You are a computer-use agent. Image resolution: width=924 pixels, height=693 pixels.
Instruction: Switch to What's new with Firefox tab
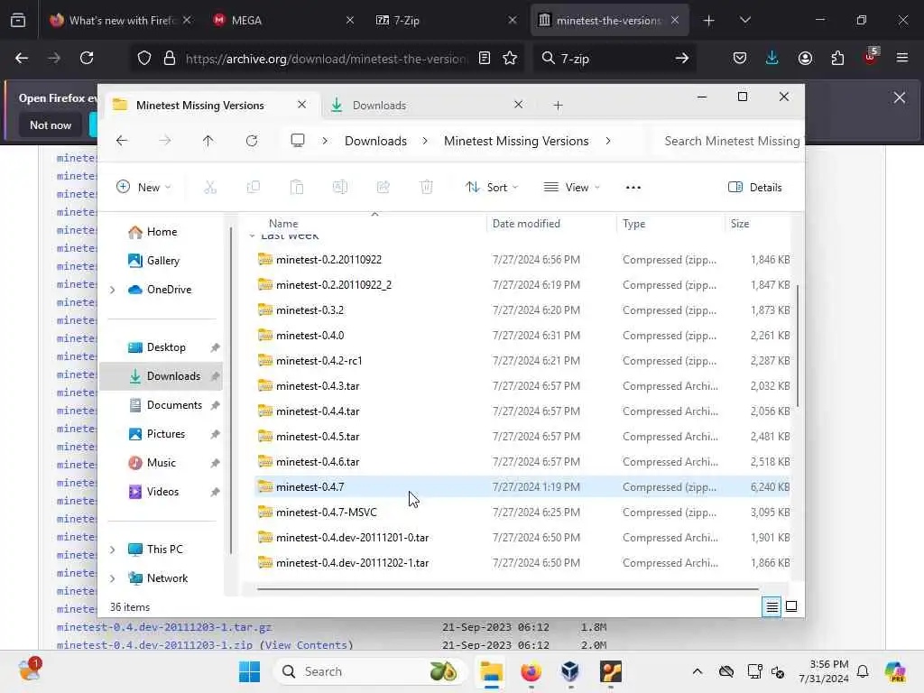[x=121, y=20]
